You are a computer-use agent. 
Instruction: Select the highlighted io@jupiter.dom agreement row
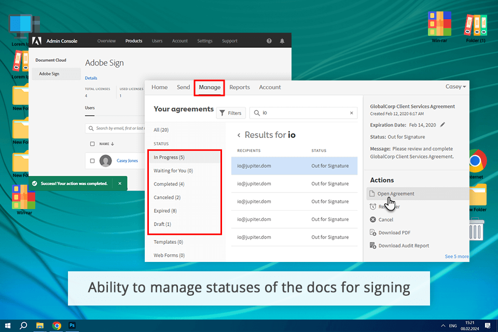294,166
